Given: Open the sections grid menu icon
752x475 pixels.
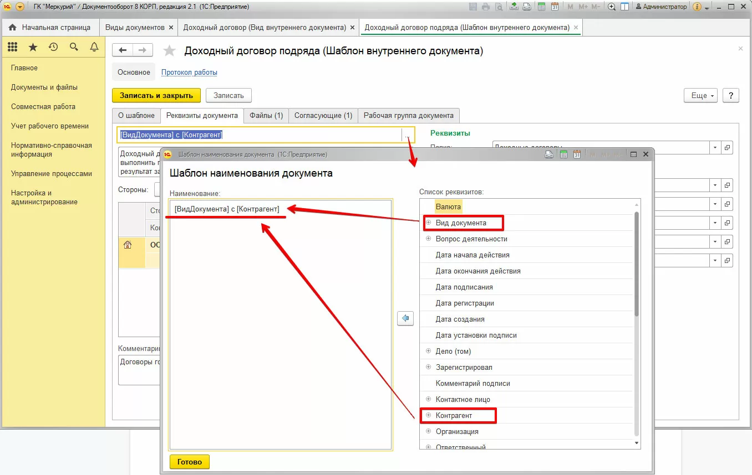Looking at the screenshot, I should coord(12,47).
